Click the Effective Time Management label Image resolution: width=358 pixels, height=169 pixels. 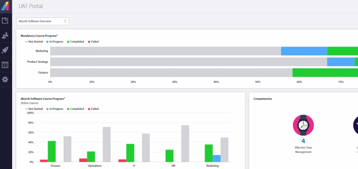point(303,150)
